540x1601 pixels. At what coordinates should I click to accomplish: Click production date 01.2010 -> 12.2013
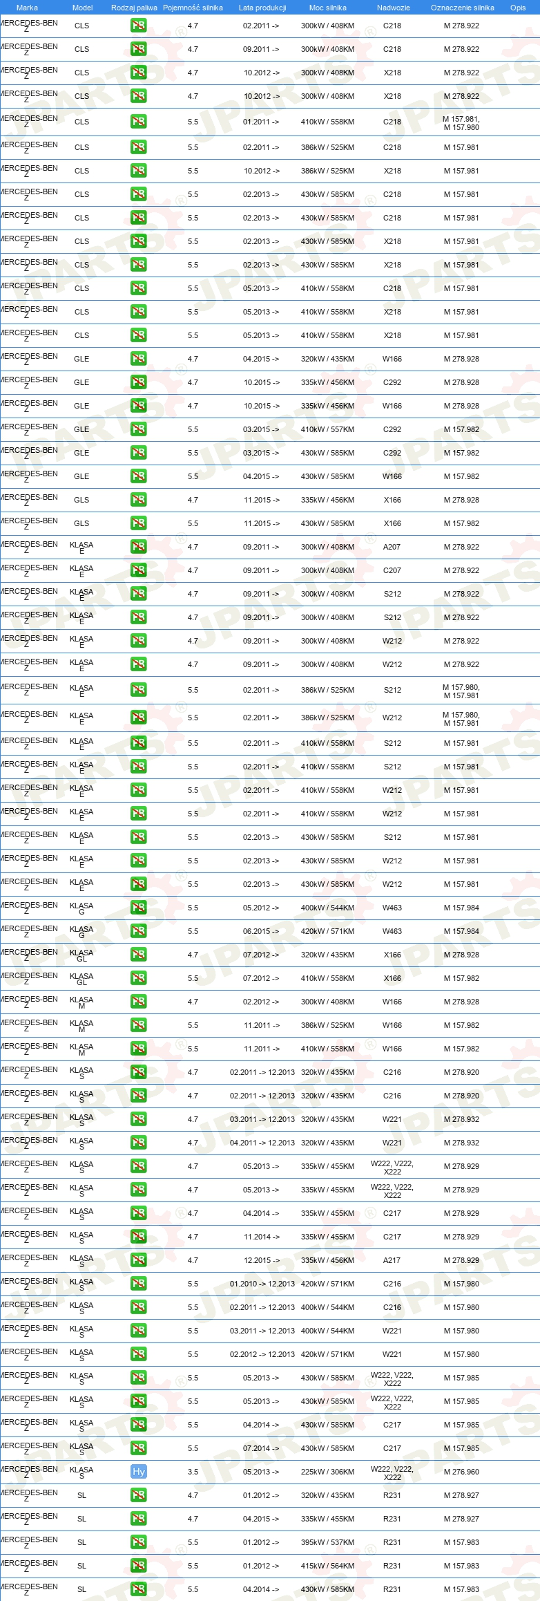pos(262,1284)
